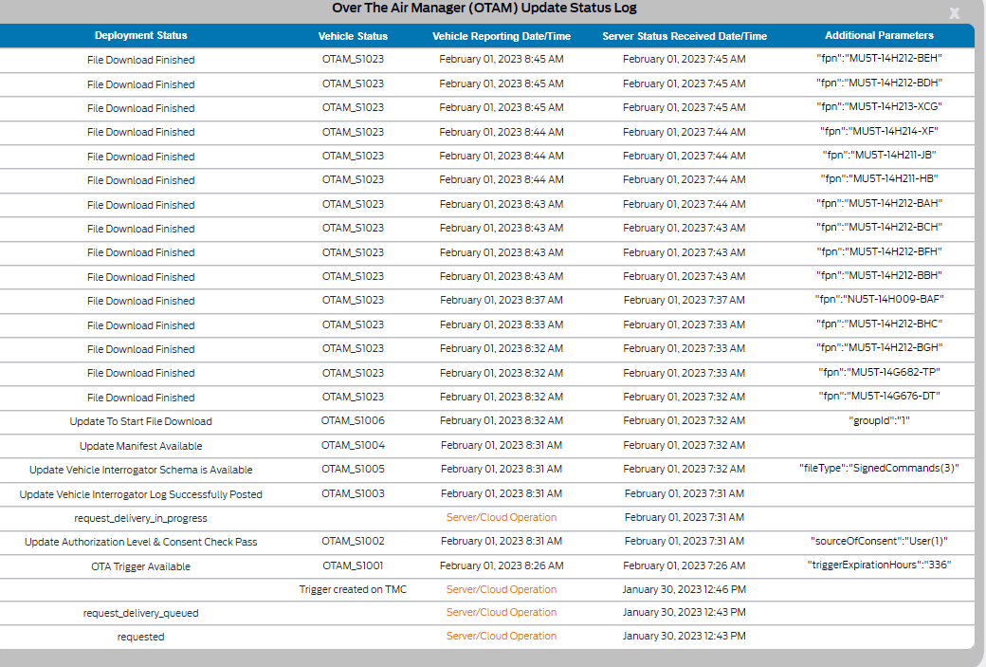Select the sourceOfConsent User(1) parameter
986x667 pixels.
(879, 541)
